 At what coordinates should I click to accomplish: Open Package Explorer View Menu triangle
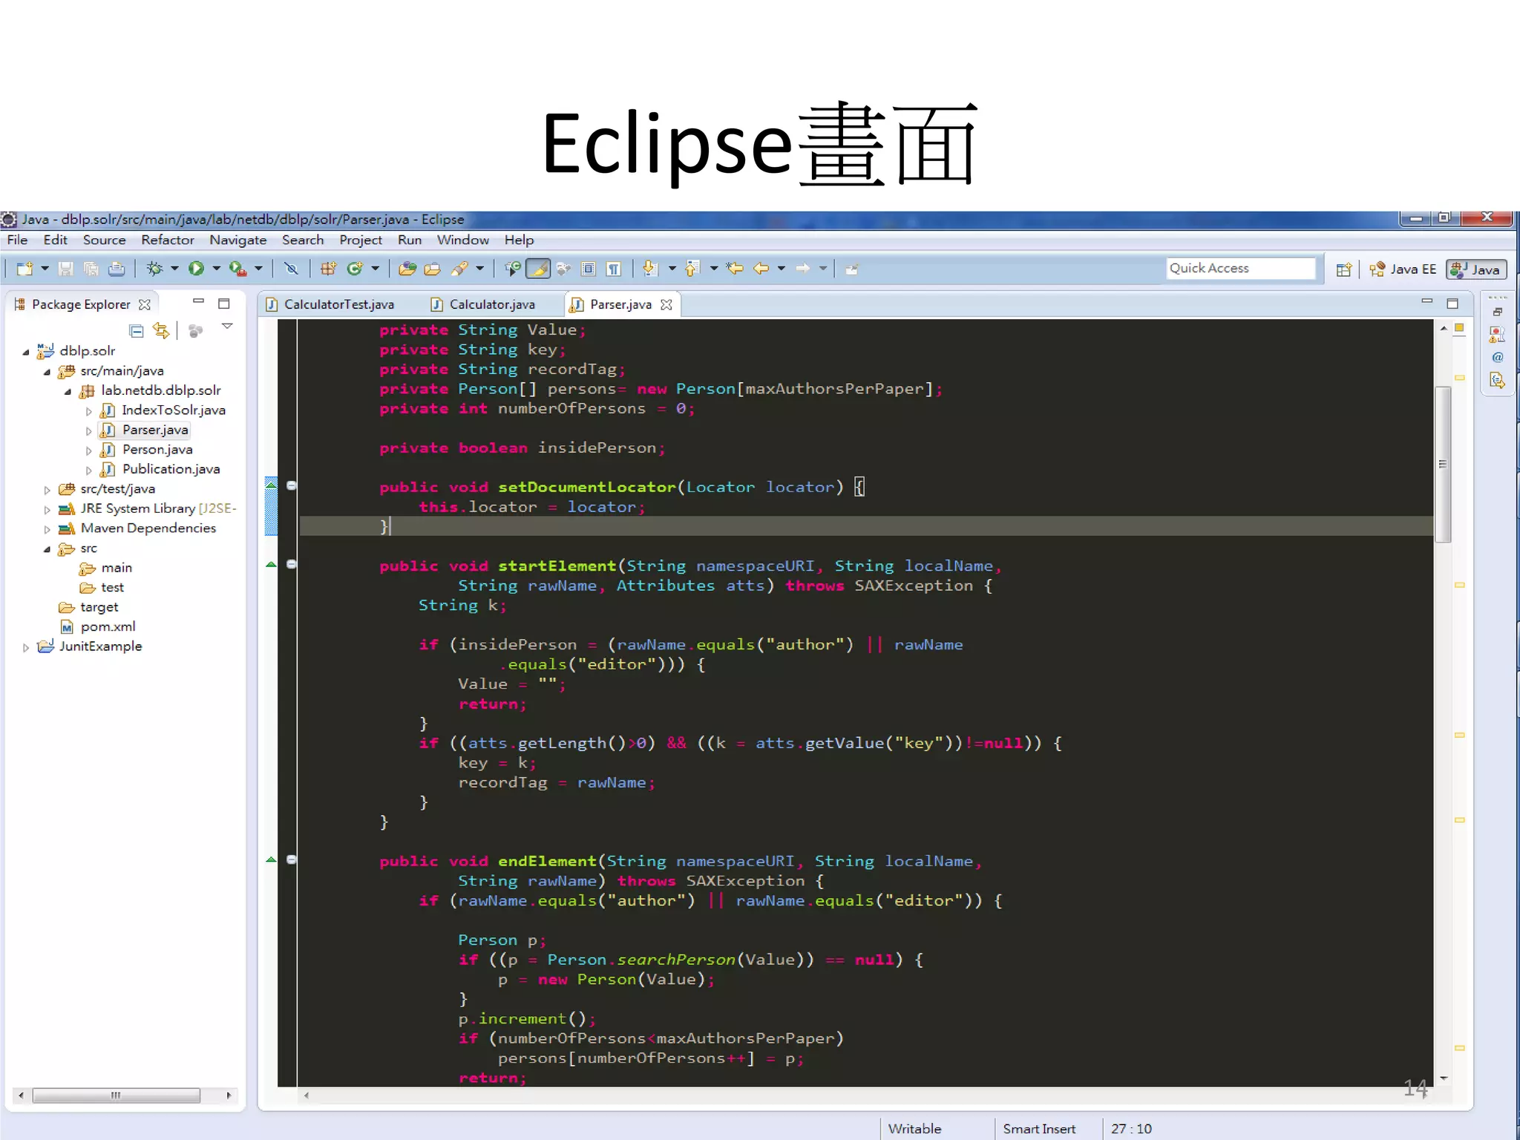227,327
